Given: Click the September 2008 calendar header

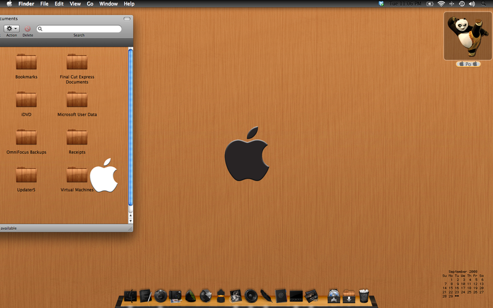Looking at the screenshot, I should click(x=463, y=272).
